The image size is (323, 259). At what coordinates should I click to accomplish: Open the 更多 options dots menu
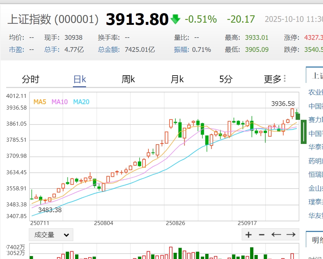[x=285, y=79]
